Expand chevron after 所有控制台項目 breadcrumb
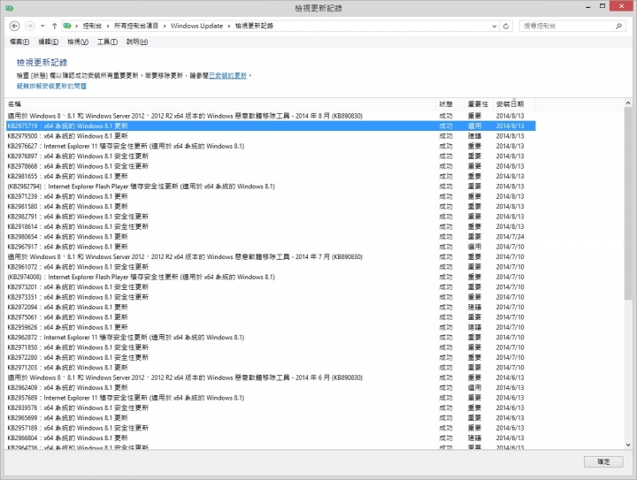The width and height of the screenshot is (637, 480). 165,26
